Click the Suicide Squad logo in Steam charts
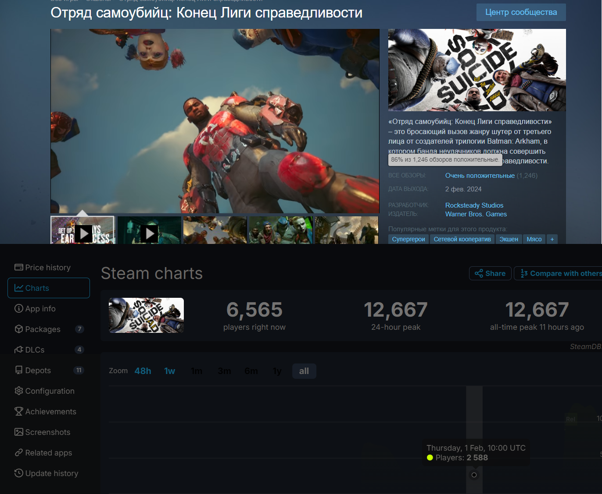Viewport: 602px width, 494px height. [x=146, y=315]
